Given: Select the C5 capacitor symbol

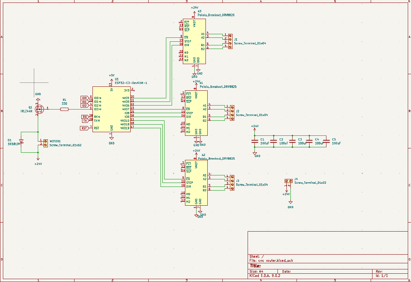Looking at the screenshot, I should pos(326,142).
